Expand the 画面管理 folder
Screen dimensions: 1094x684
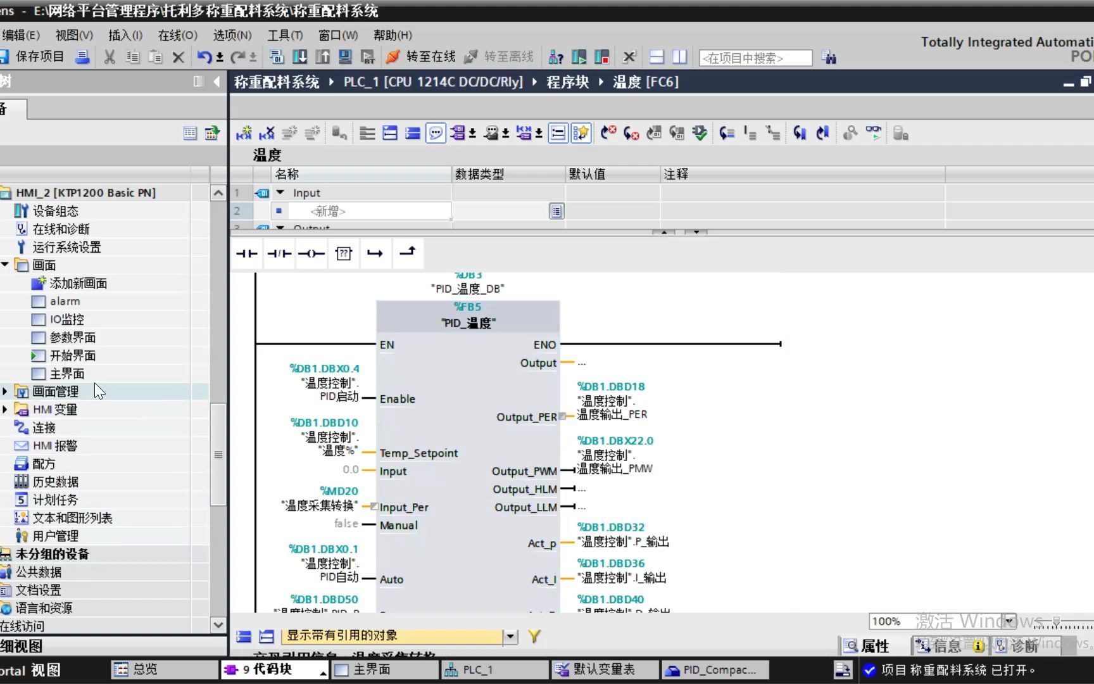tap(5, 391)
